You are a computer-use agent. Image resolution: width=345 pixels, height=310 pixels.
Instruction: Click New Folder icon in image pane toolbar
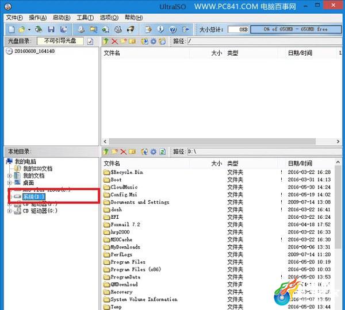[x=124, y=41]
